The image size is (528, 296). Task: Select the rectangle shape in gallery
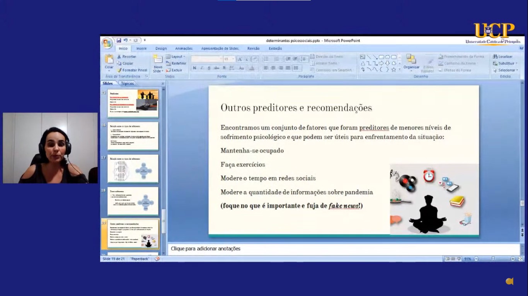click(x=381, y=57)
